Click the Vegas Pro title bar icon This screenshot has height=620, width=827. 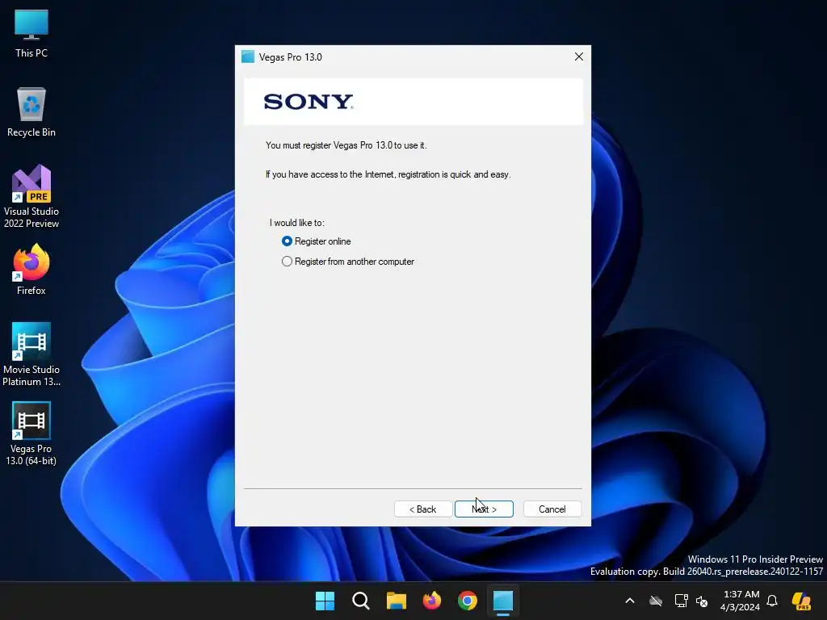tap(248, 57)
